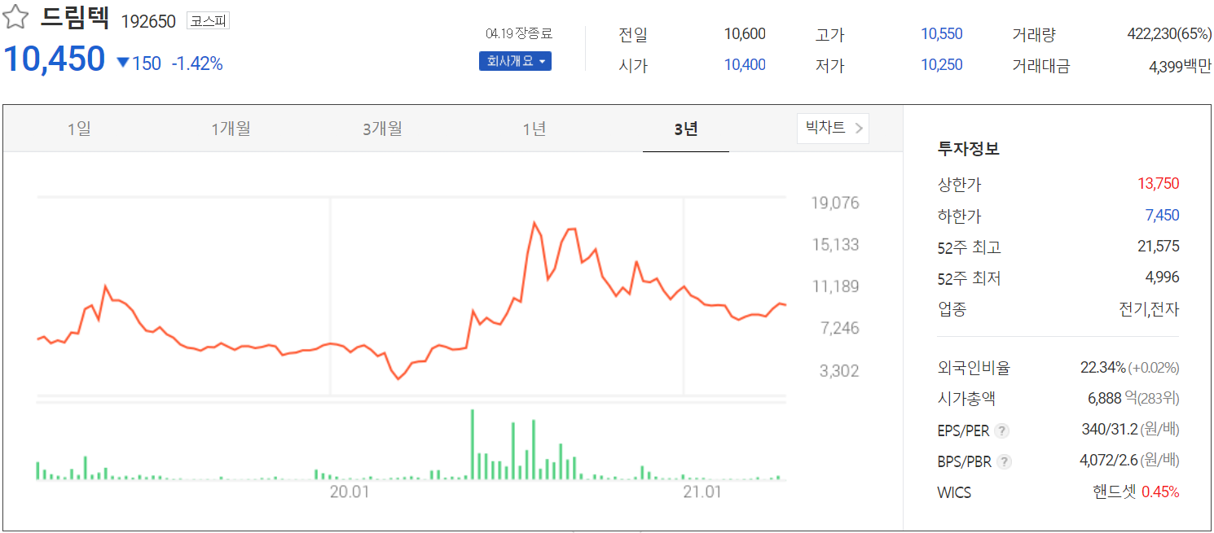Click 고가 value 10,550
This screenshot has height=533, width=1214.
coord(942,34)
